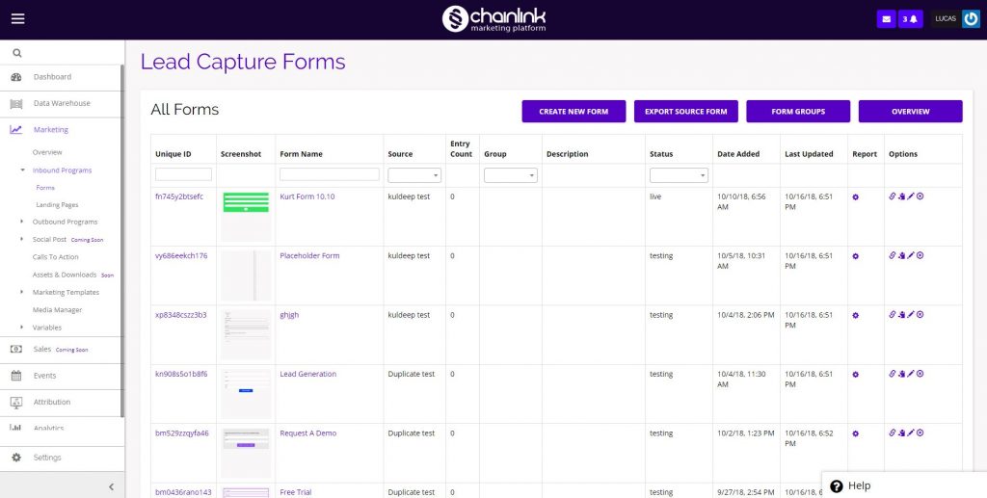Sort by Entry Count column header
Screen dimensions: 987x498
pyautogui.click(x=461, y=148)
